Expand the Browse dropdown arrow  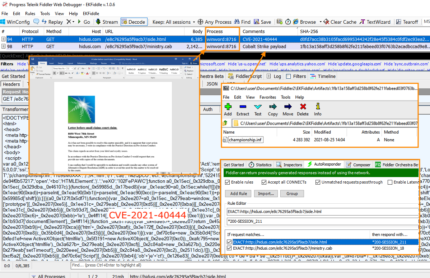[x=320, y=22]
